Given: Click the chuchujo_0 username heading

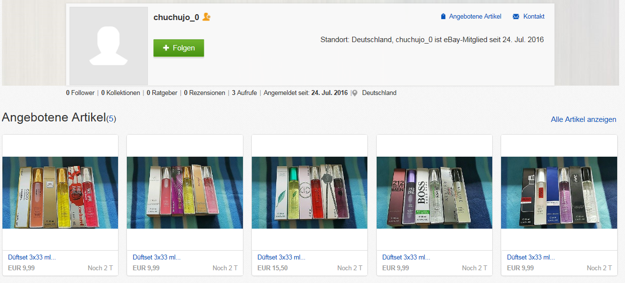Looking at the screenshot, I should 176,17.
